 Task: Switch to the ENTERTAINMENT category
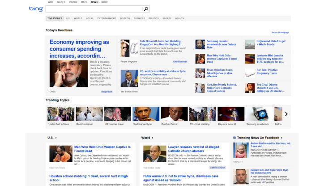point(107,18)
